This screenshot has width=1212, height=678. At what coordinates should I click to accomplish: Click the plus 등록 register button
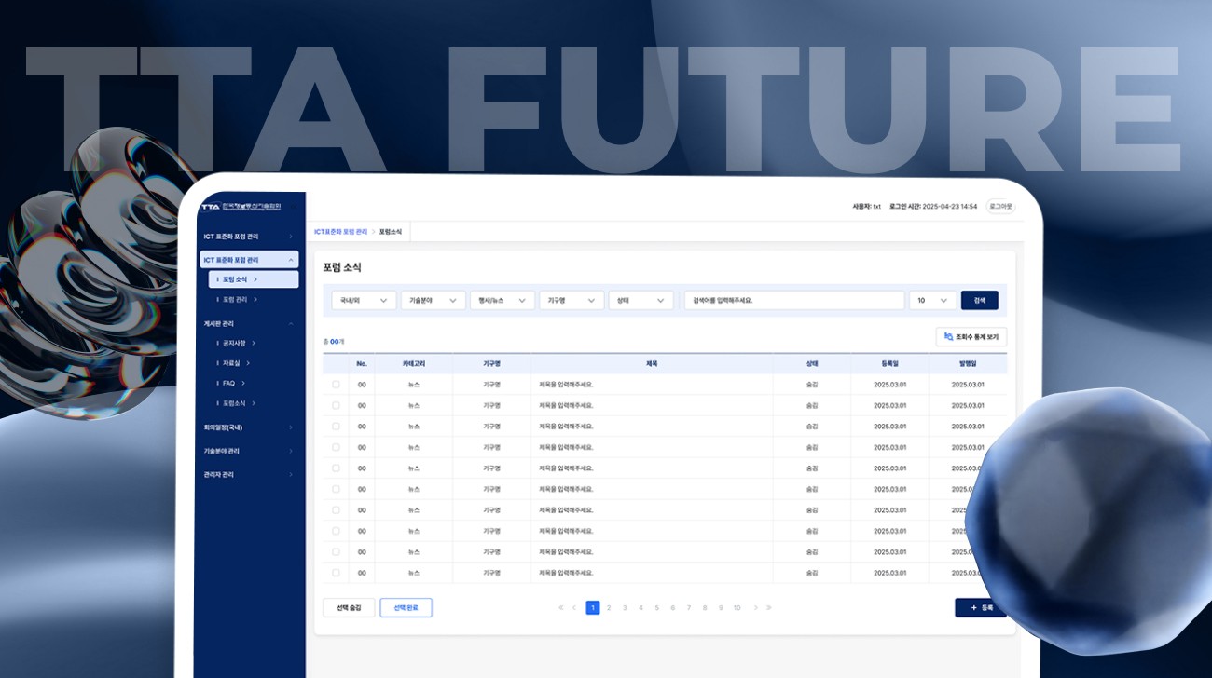980,607
